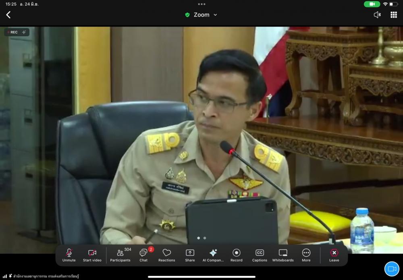
Task: Leave the meeting
Action: click(x=334, y=255)
